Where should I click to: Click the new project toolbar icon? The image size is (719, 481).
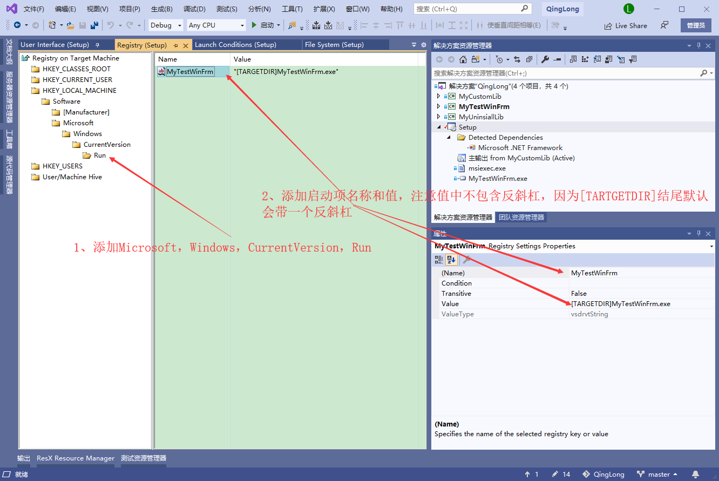tap(52, 25)
